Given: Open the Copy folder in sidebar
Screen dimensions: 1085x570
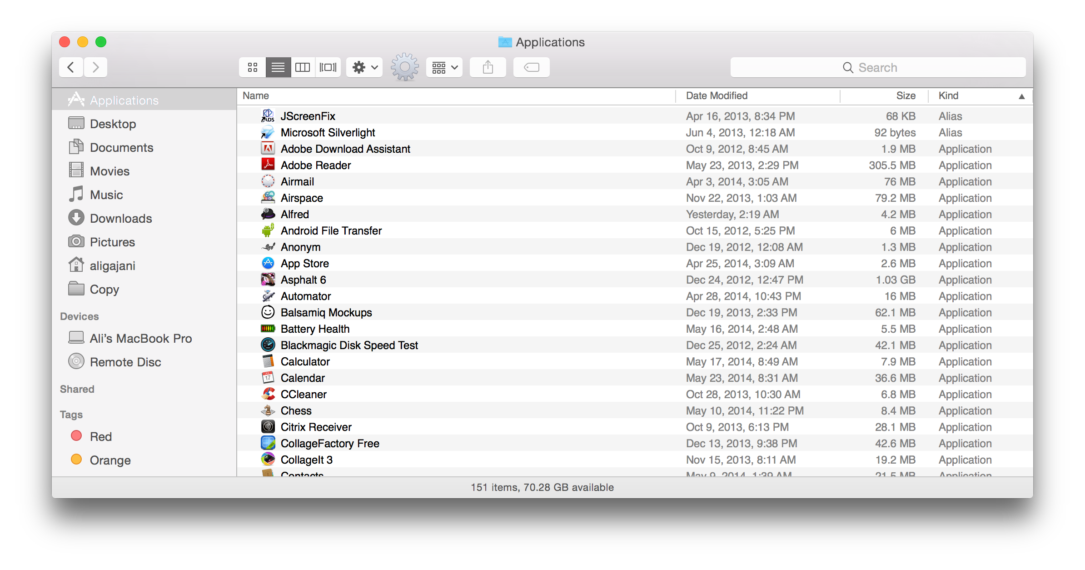Looking at the screenshot, I should point(144,289).
